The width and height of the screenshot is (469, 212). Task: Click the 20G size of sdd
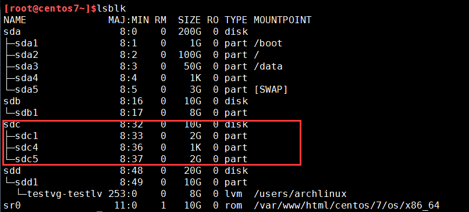[193, 171]
